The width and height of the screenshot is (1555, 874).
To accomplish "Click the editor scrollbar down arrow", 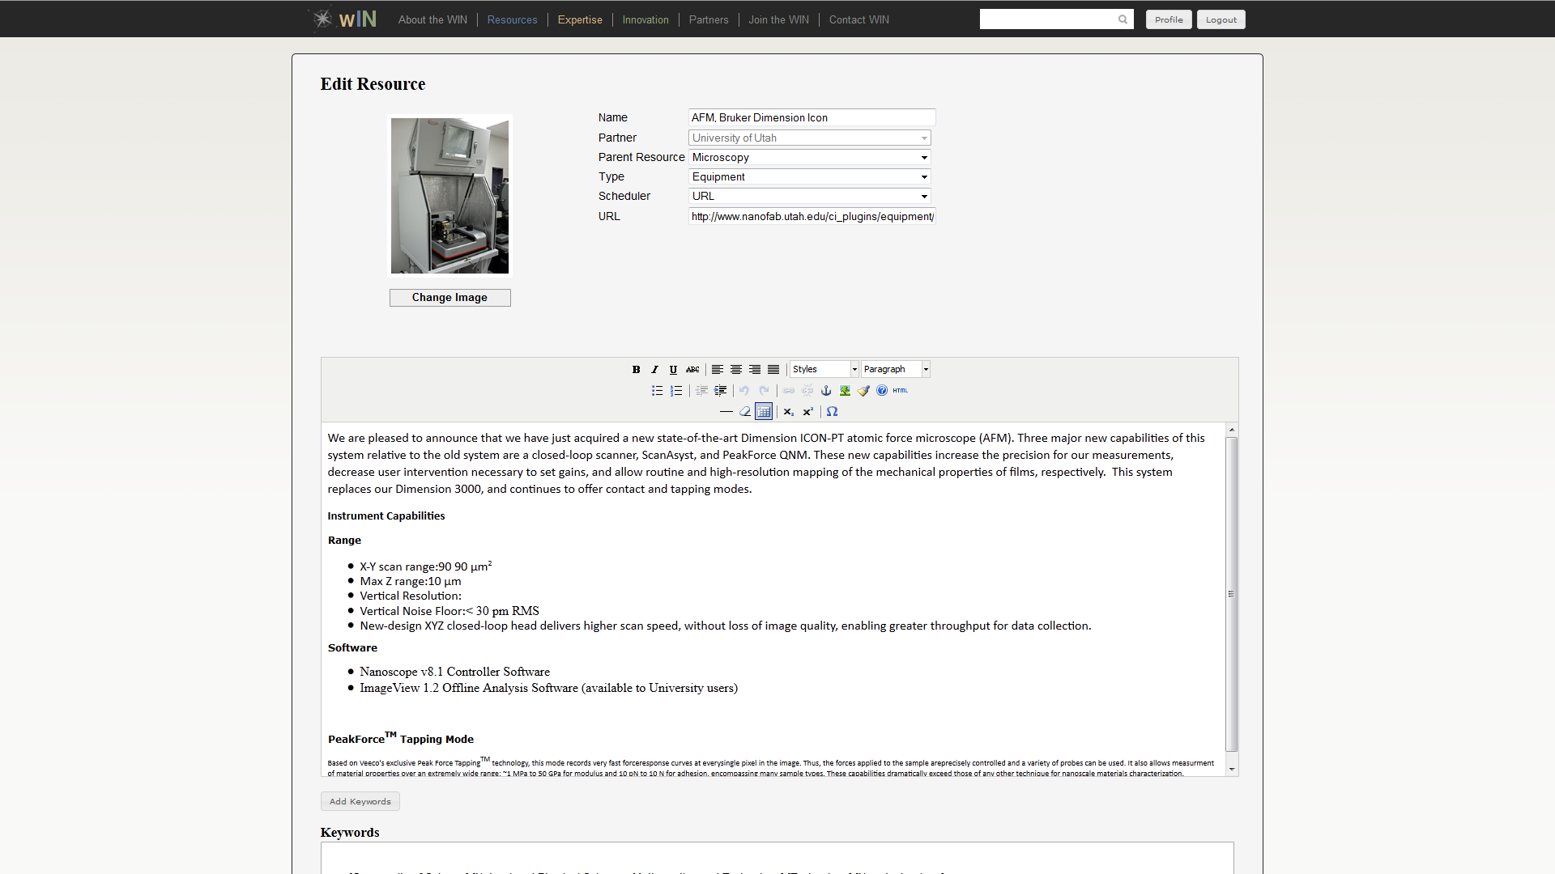I will click(x=1232, y=770).
